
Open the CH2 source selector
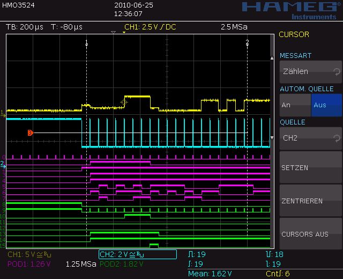pyautogui.click(x=310, y=138)
